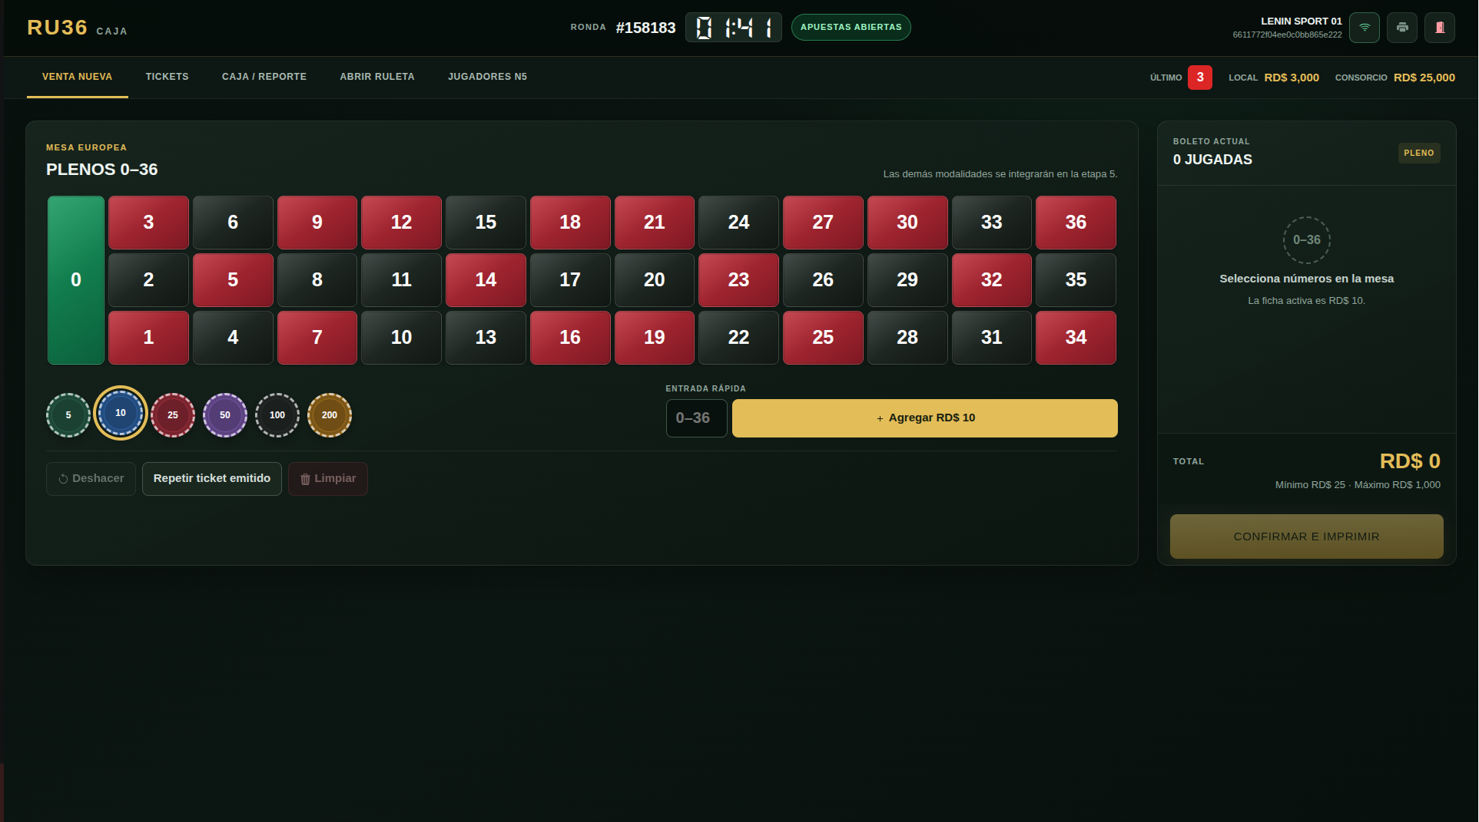
Task: Click the Agregar RD$ 10 button
Action: click(x=925, y=418)
